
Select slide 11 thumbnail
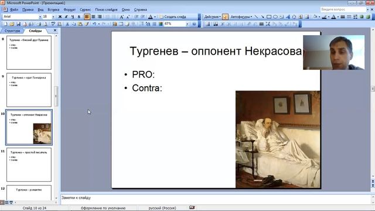(29, 165)
